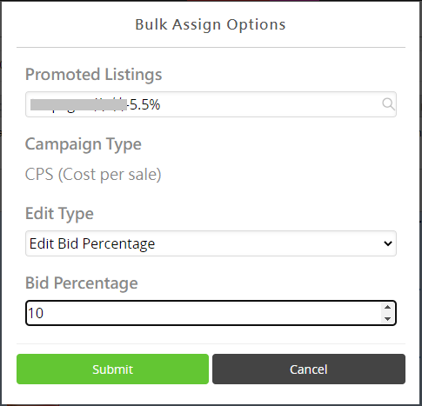Click the grayed-out campaign name in search box
Viewport: 422px width, 406px height.
[78, 104]
